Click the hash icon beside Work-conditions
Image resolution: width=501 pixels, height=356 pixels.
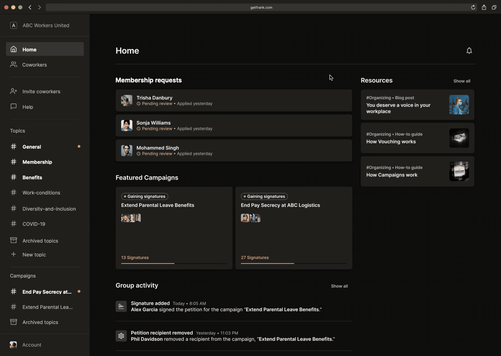(x=14, y=192)
